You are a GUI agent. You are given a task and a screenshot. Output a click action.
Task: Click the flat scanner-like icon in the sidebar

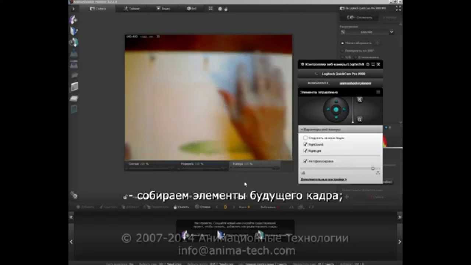pyautogui.click(x=74, y=98)
